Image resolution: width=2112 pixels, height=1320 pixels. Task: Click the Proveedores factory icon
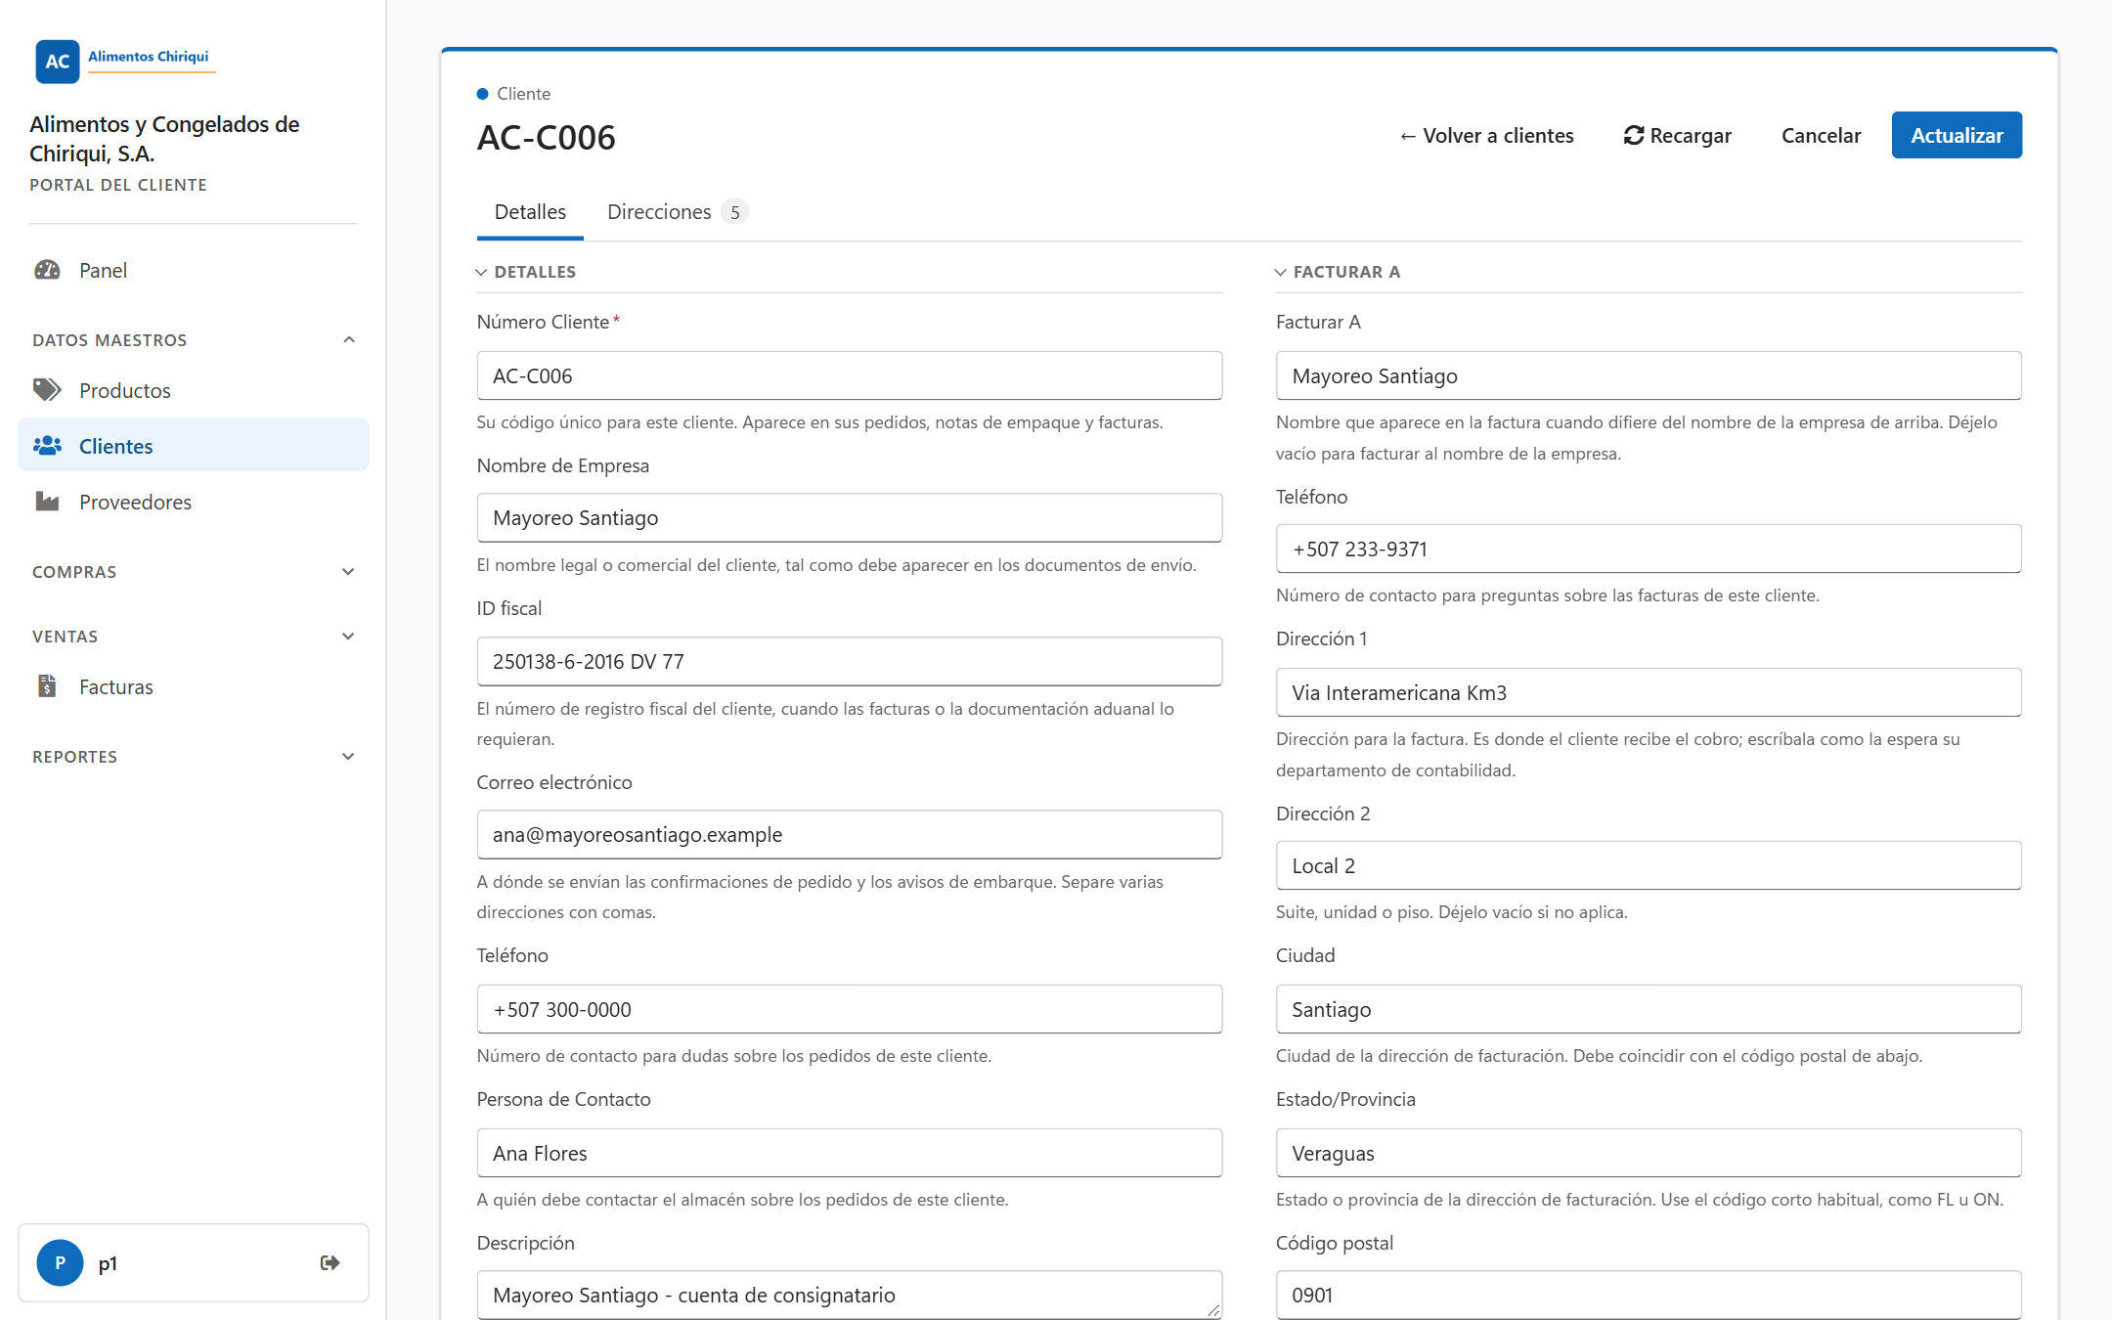[x=47, y=502]
